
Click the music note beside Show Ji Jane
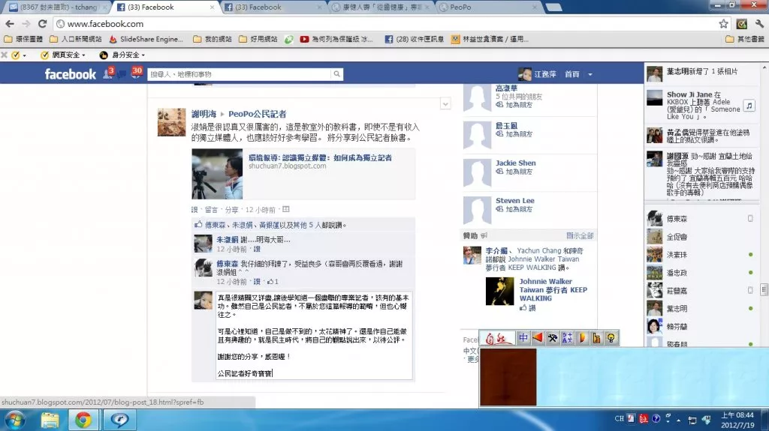tap(749, 105)
